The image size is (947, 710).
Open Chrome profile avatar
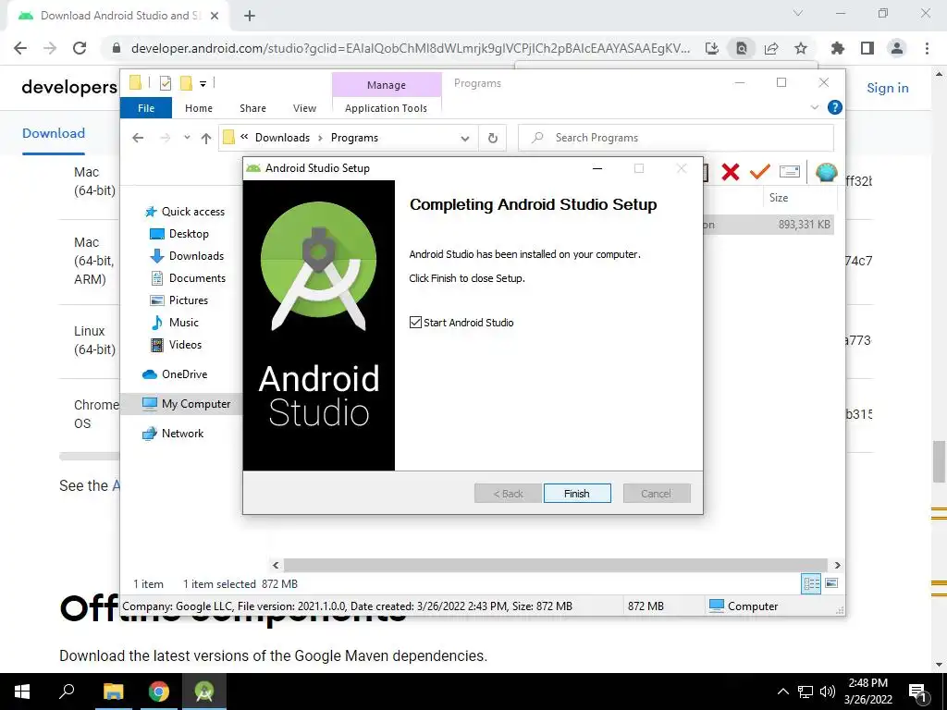pos(897,48)
